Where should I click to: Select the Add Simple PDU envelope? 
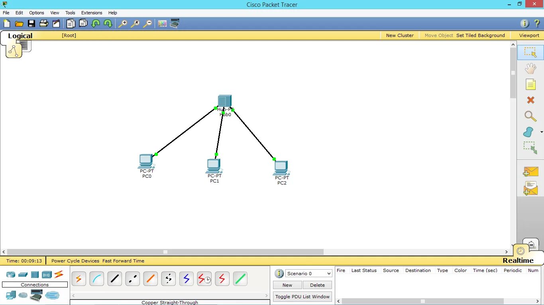(530, 172)
